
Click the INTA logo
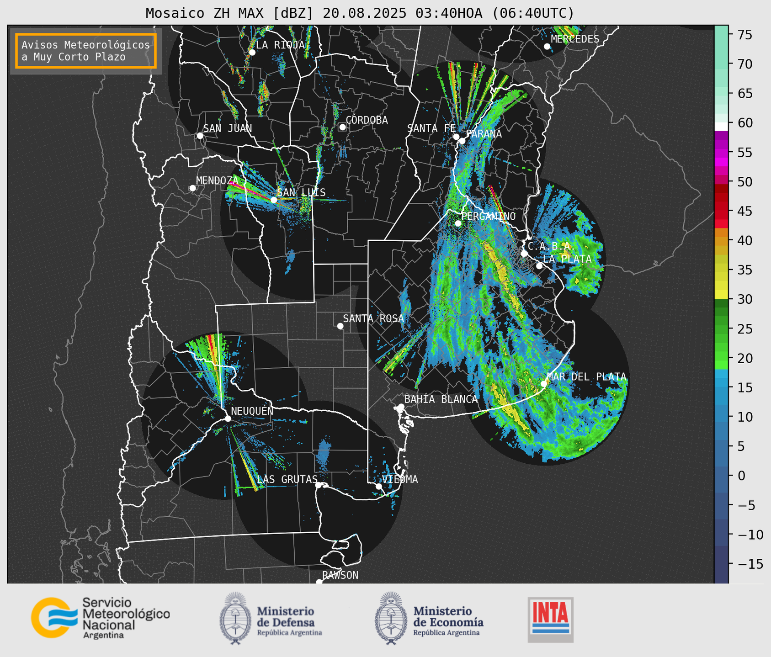(x=551, y=620)
